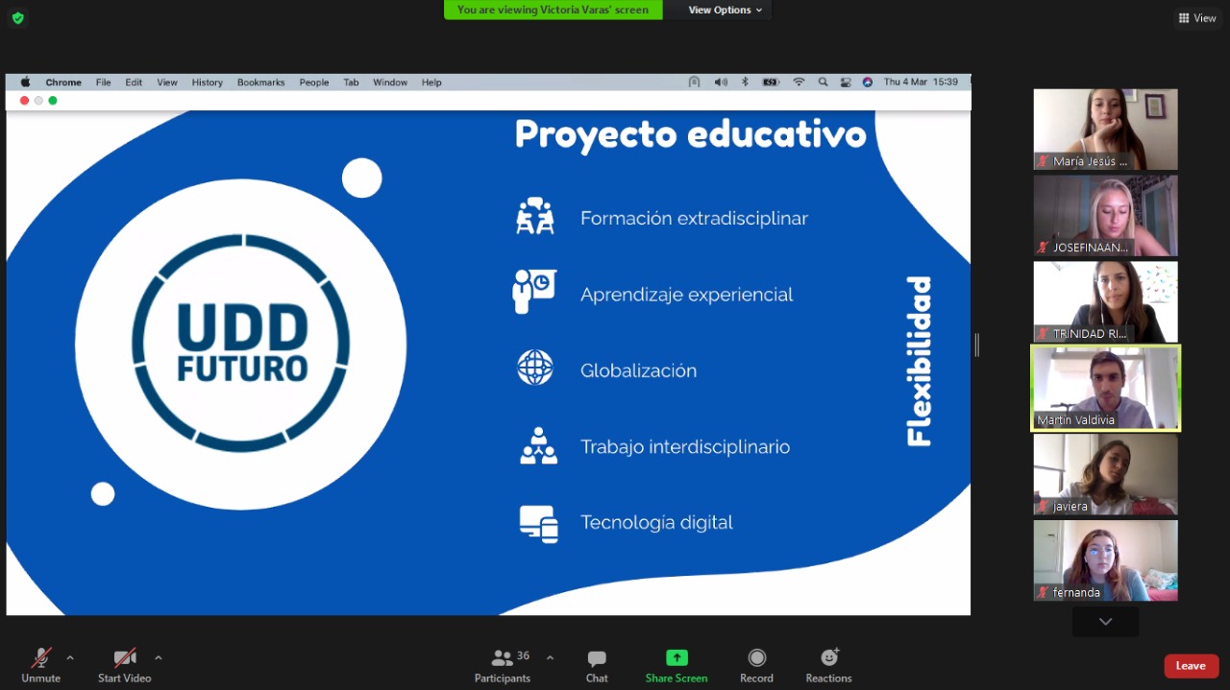Click the screen-viewing notification banner

553,10
